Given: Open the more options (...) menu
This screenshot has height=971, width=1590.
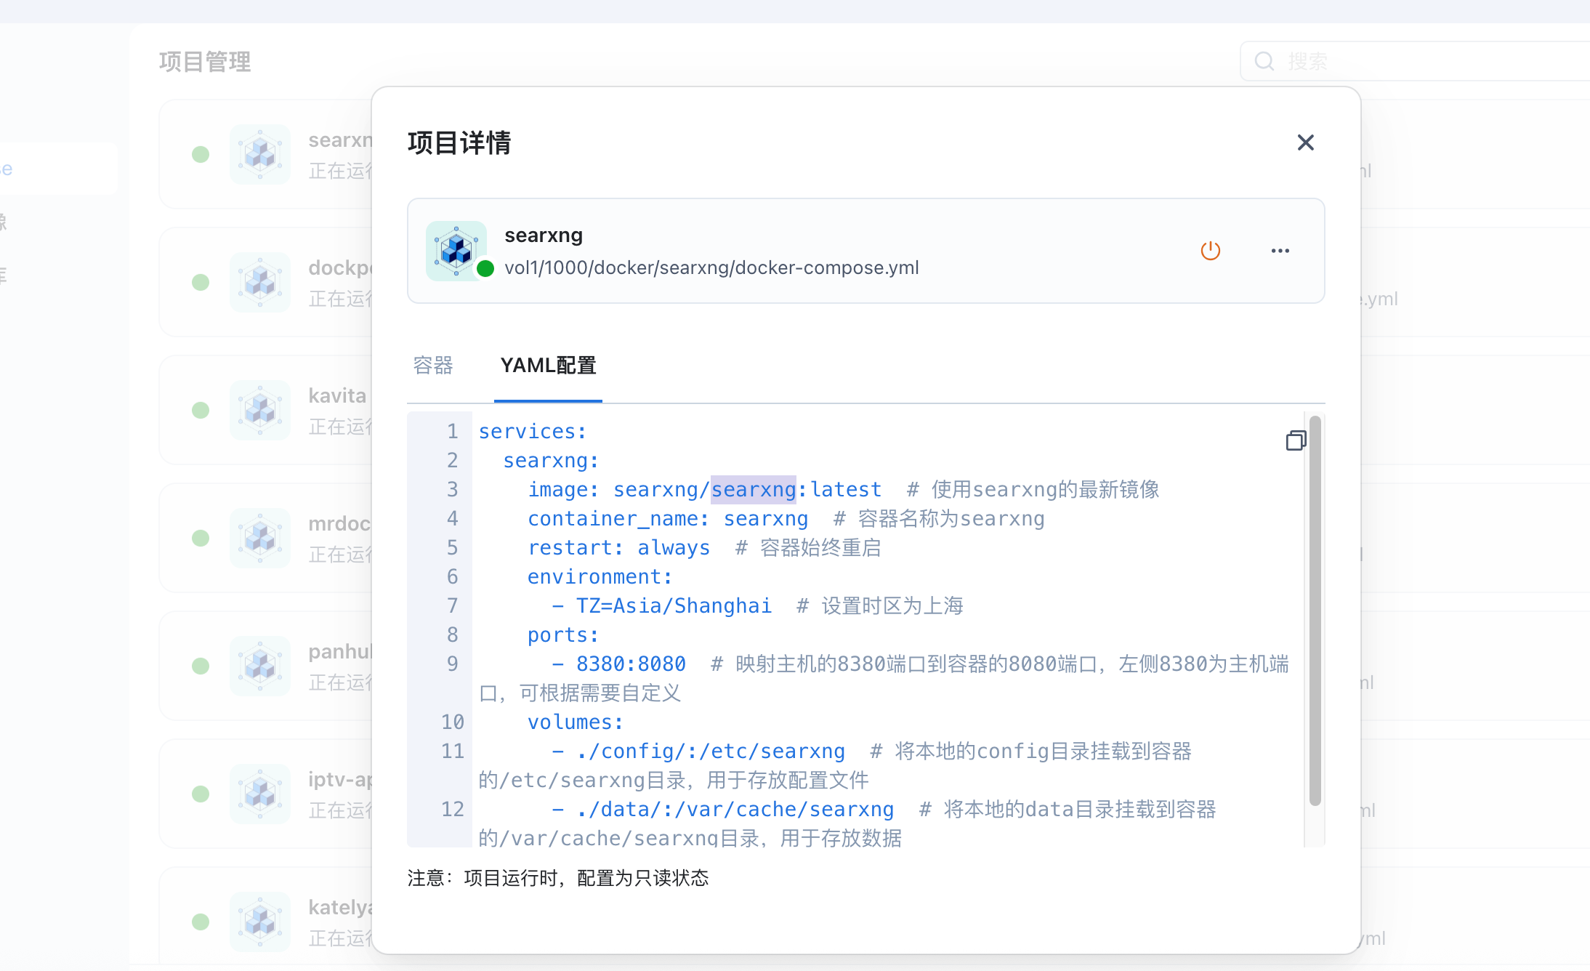Looking at the screenshot, I should (x=1280, y=250).
